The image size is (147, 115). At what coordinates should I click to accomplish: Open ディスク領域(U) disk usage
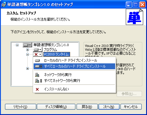point(56,107)
